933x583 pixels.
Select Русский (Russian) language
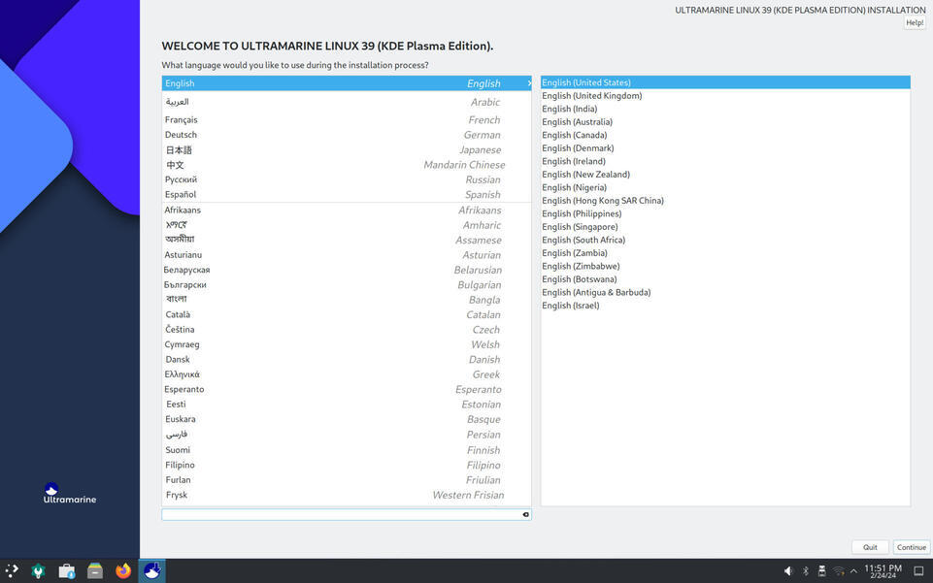coord(347,179)
